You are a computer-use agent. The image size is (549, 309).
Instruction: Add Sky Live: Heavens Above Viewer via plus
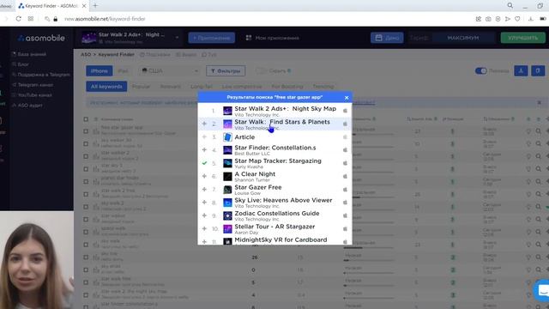click(x=204, y=203)
